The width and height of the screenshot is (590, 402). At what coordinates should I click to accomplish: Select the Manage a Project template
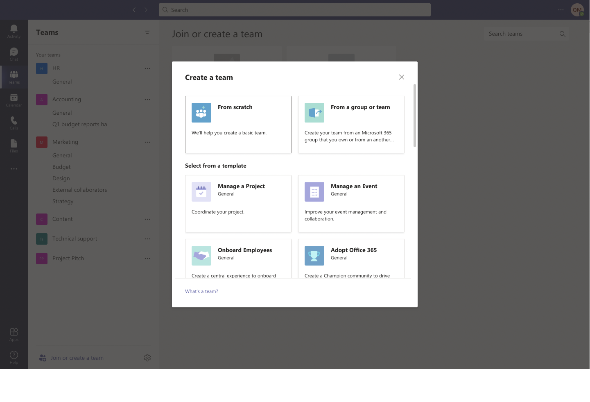(238, 204)
